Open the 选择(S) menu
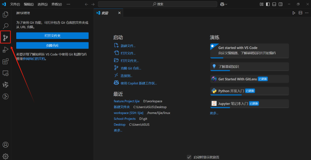 43,4
